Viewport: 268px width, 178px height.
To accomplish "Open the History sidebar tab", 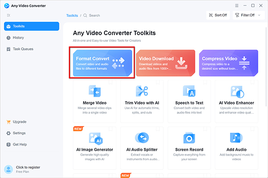I will [x=32, y=38].
